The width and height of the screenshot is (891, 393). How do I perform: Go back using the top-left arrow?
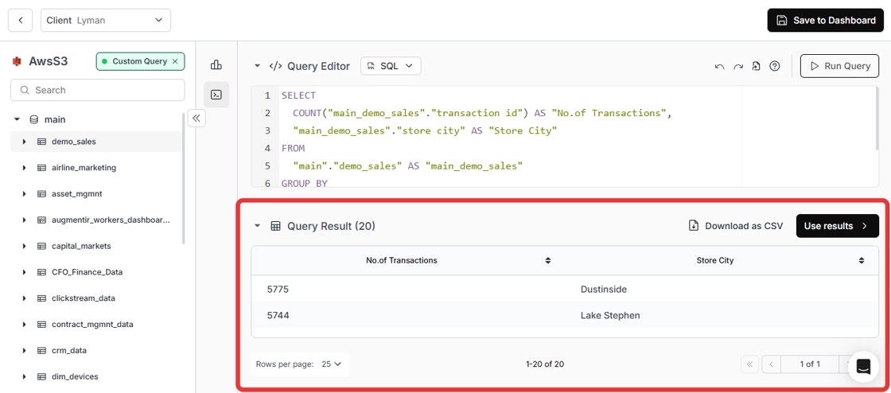[x=21, y=21]
